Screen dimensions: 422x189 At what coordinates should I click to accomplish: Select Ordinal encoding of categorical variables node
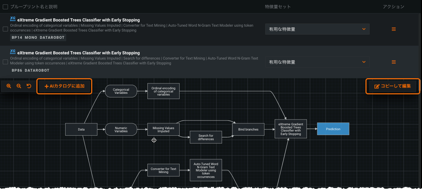pyautogui.click(x=163, y=91)
